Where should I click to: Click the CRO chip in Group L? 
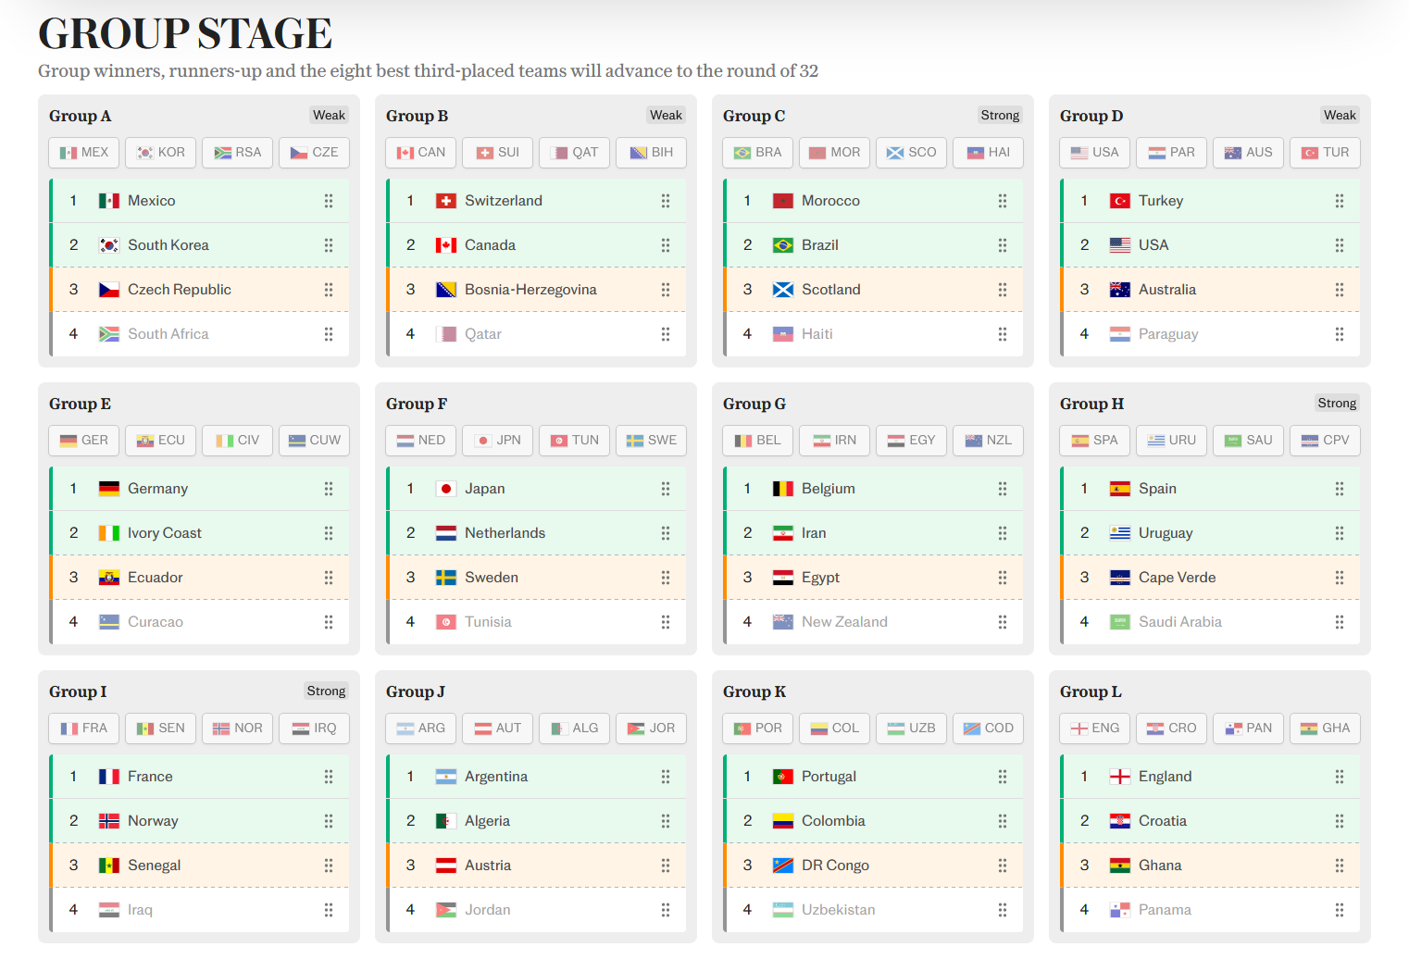click(1172, 729)
